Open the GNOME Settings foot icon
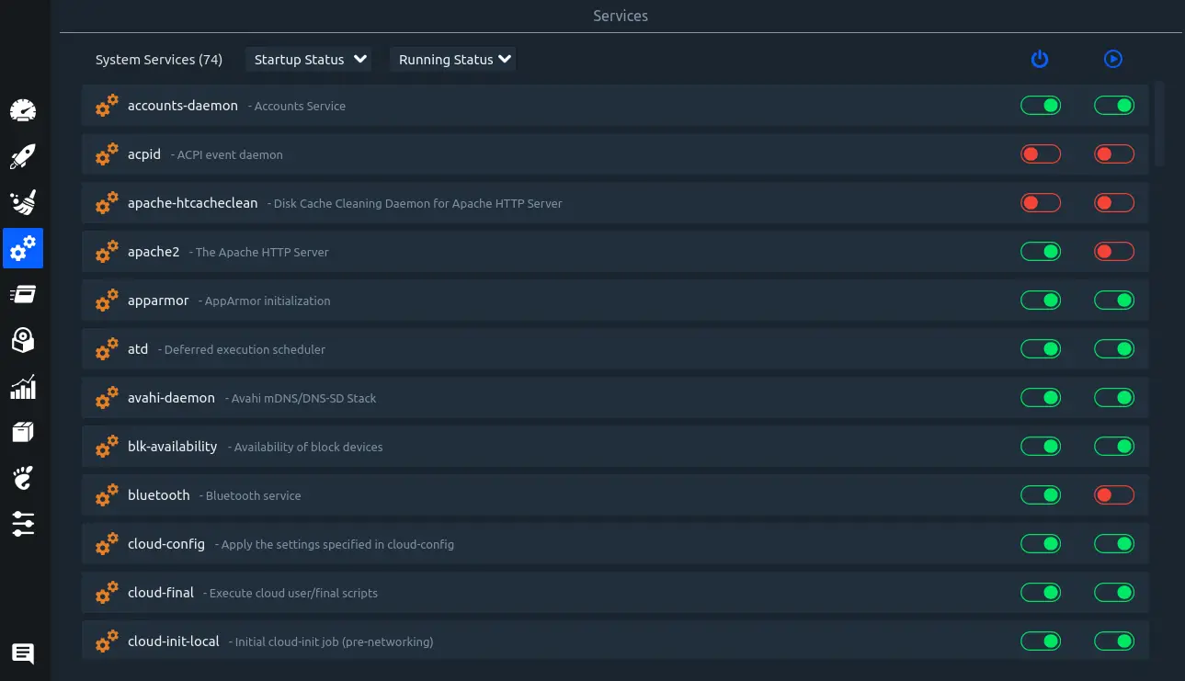Viewport: 1185px width, 681px height. pos(23,478)
